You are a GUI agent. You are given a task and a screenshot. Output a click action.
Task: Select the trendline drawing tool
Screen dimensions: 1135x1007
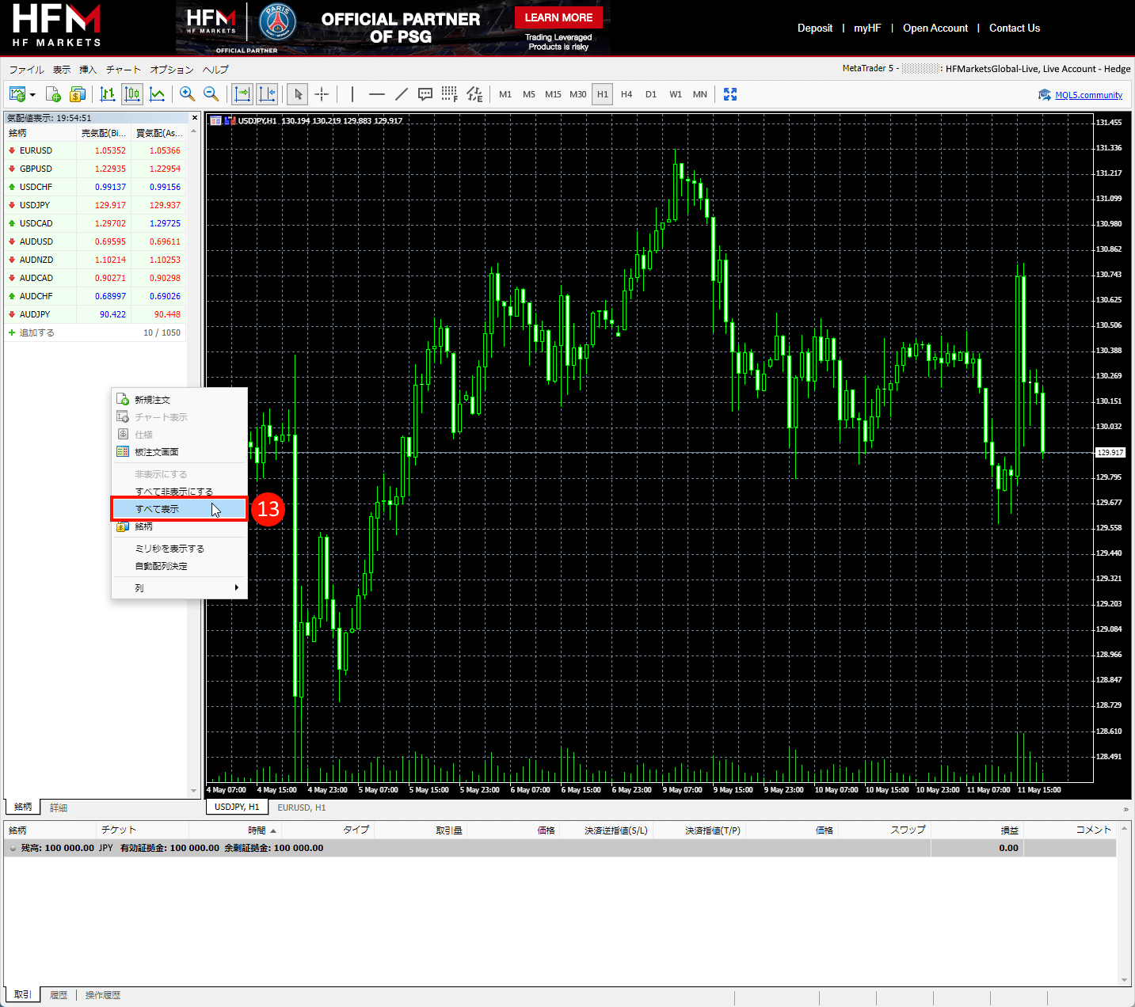point(402,94)
